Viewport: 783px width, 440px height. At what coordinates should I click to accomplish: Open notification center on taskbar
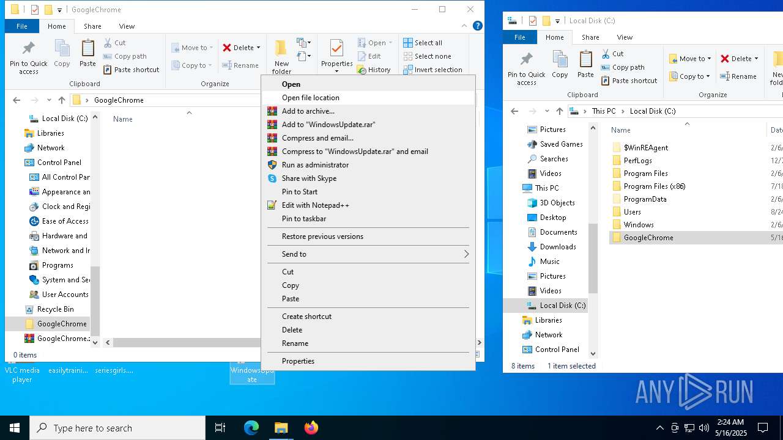tap(763, 428)
